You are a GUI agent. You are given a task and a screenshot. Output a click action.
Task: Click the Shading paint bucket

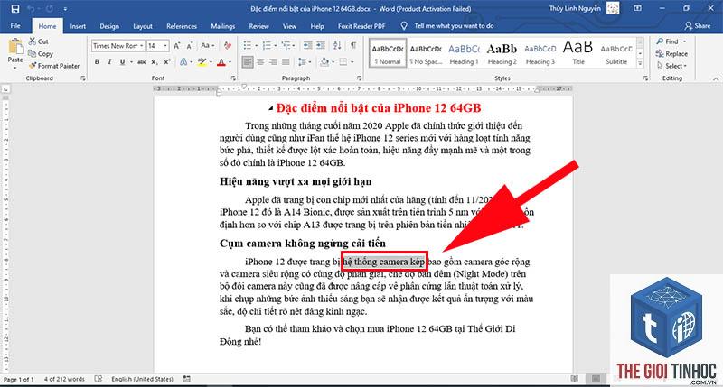tap(324, 61)
